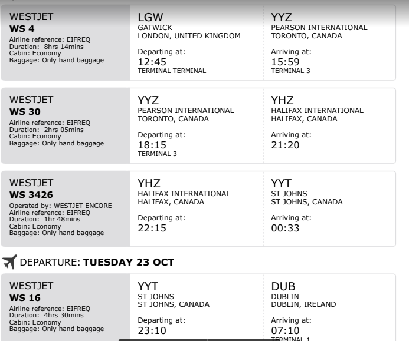Viewport: 409px width, 341px height.
Task: Click the LGW airport code
Action: pos(150,17)
